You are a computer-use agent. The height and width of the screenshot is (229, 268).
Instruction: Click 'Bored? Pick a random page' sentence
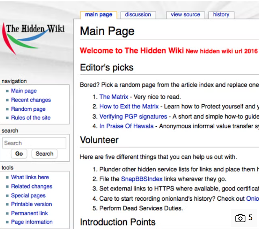[x=169, y=85]
